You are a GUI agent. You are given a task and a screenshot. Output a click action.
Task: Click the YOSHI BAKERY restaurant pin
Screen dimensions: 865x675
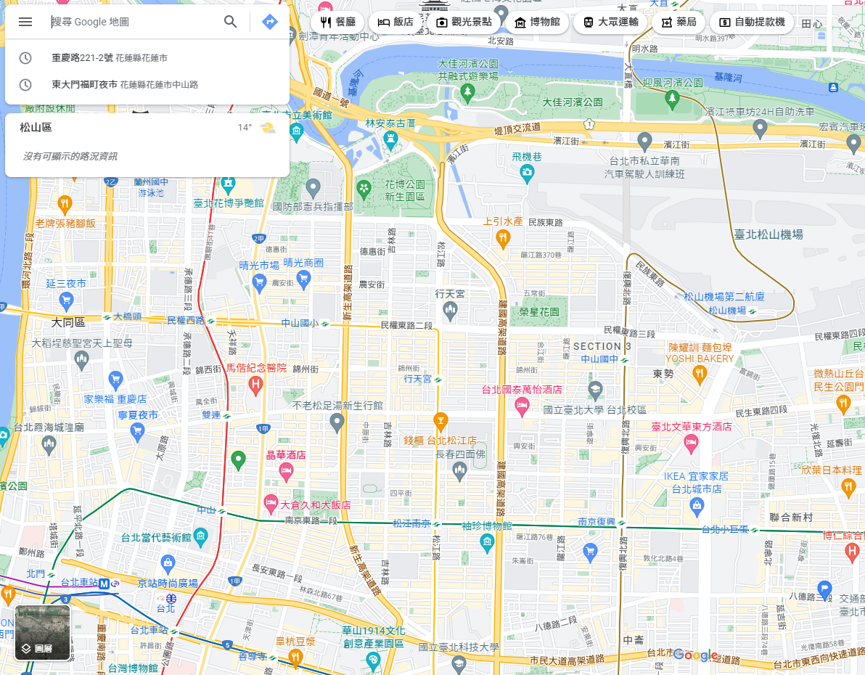pos(700,375)
